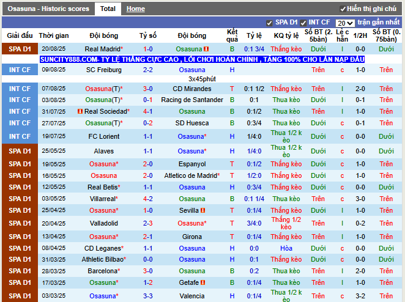Click Osasuna - Historic scores title

(48, 9)
